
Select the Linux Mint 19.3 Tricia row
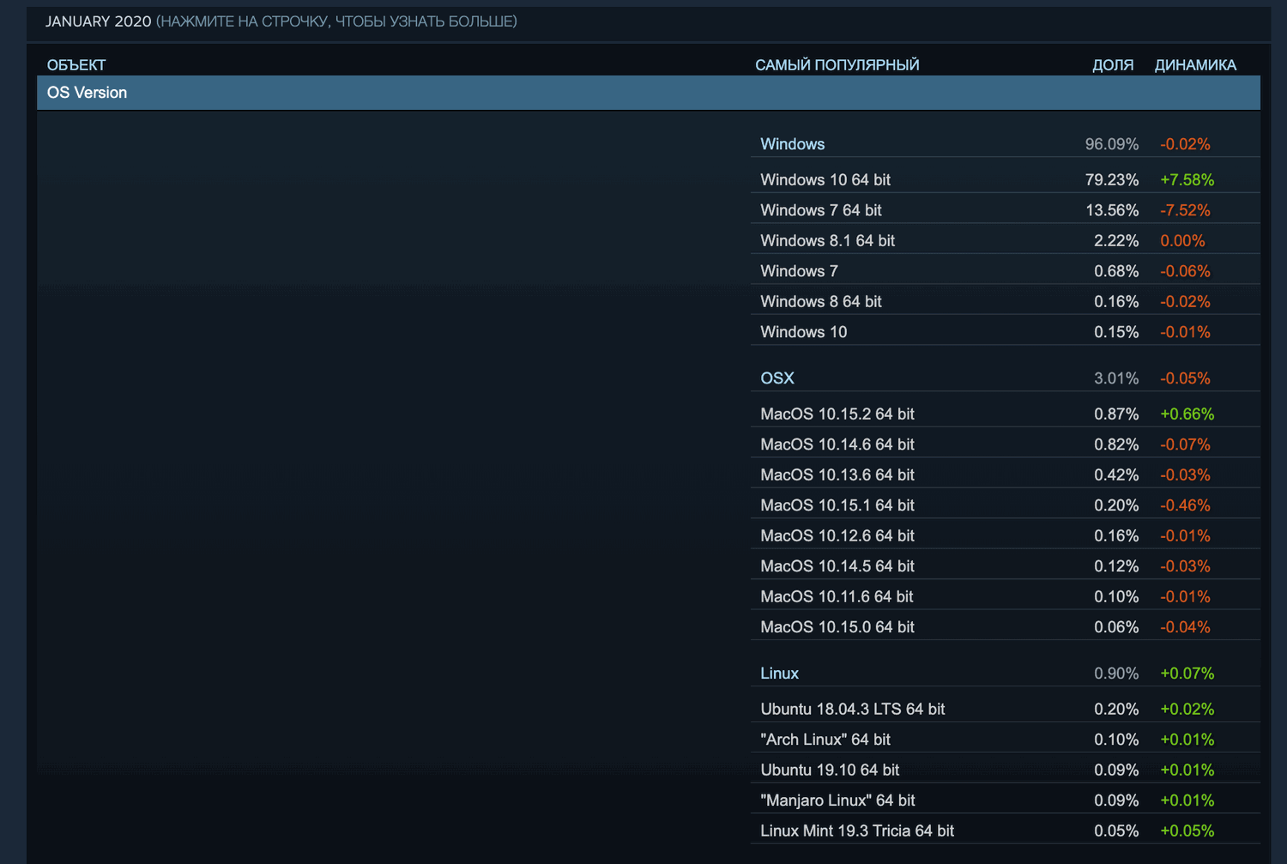856,830
